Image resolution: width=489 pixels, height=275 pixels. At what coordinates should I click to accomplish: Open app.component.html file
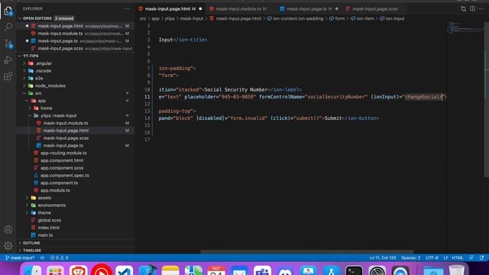(x=62, y=160)
